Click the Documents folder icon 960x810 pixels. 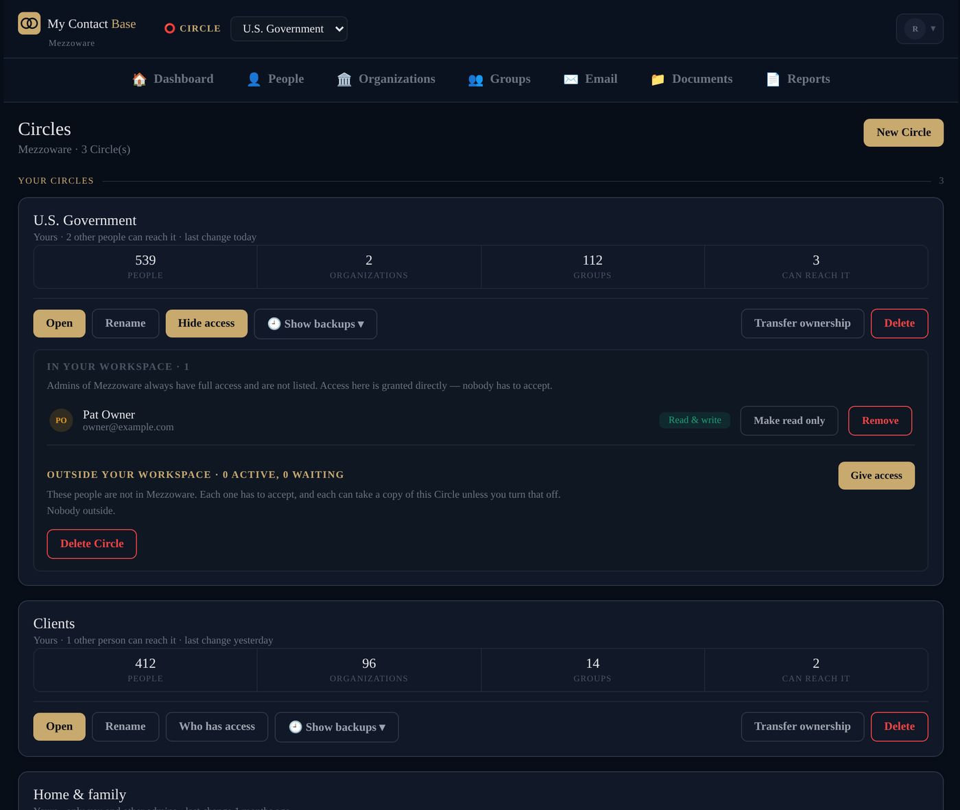(x=658, y=80)
